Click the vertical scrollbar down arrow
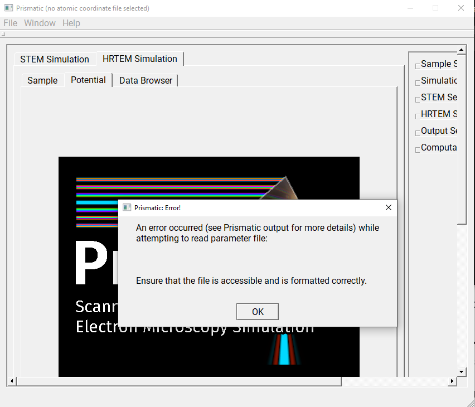 (x=462, y=371)
